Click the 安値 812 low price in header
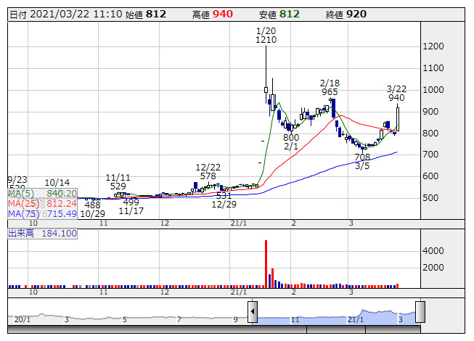The width and height of the screenshot is (474, 341). point(279,15)
